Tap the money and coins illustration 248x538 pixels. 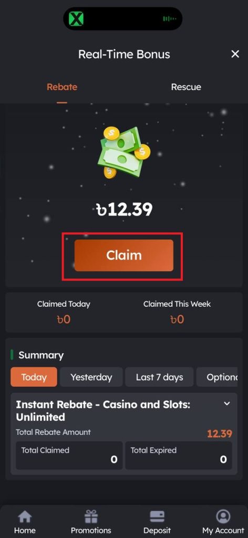click(x=124, y=152)
